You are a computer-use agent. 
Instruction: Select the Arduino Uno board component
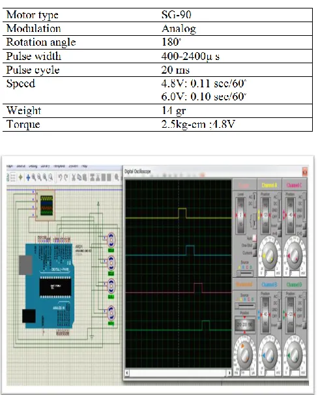point(47,286)
